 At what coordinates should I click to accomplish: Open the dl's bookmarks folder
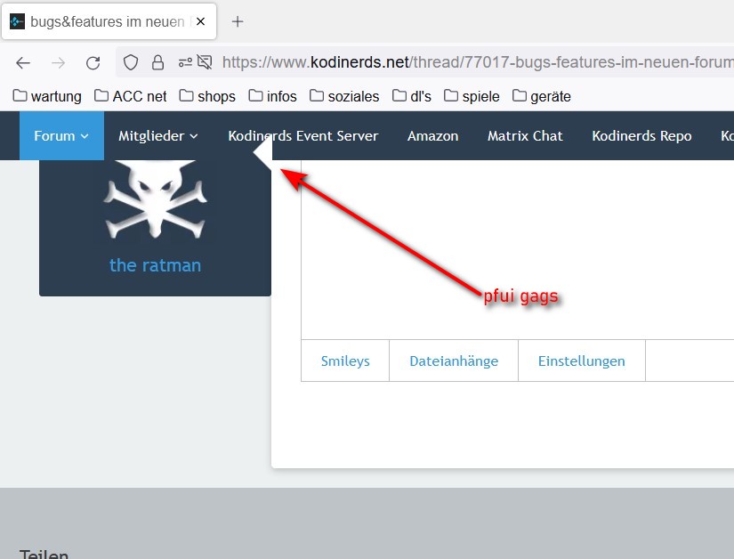411,96
